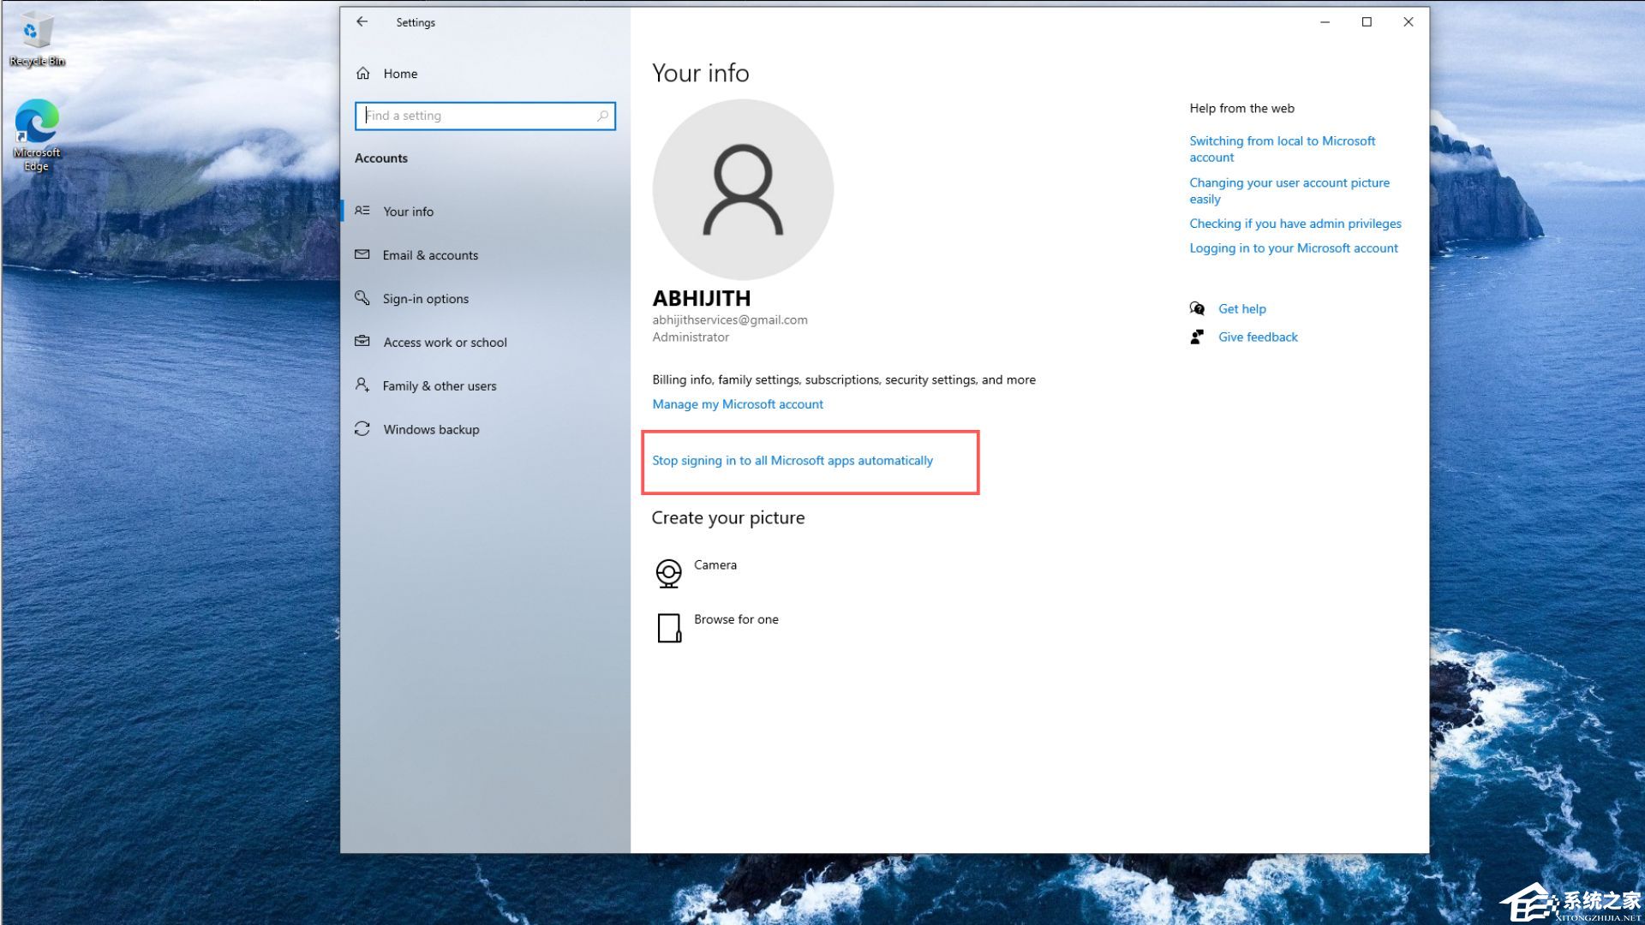The height and width of the screenshot is (925, 1645).
Task: Click the Home icon in sidebar
Action: pos(363,74)
